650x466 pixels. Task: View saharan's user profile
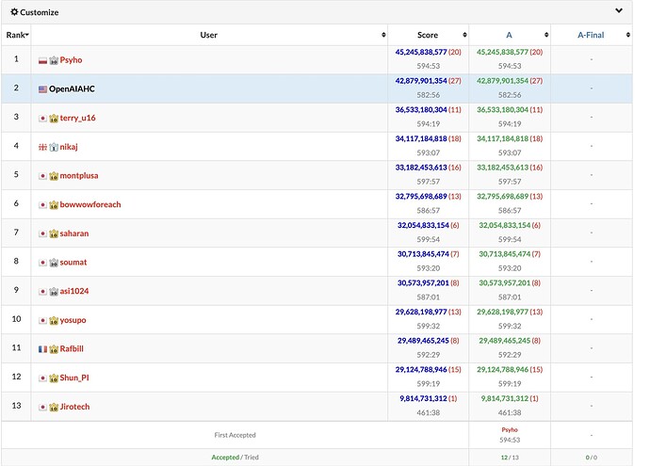click(x=74, y=233)
